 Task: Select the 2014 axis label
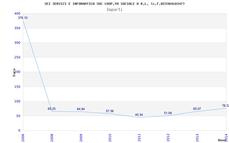[226, 138]
